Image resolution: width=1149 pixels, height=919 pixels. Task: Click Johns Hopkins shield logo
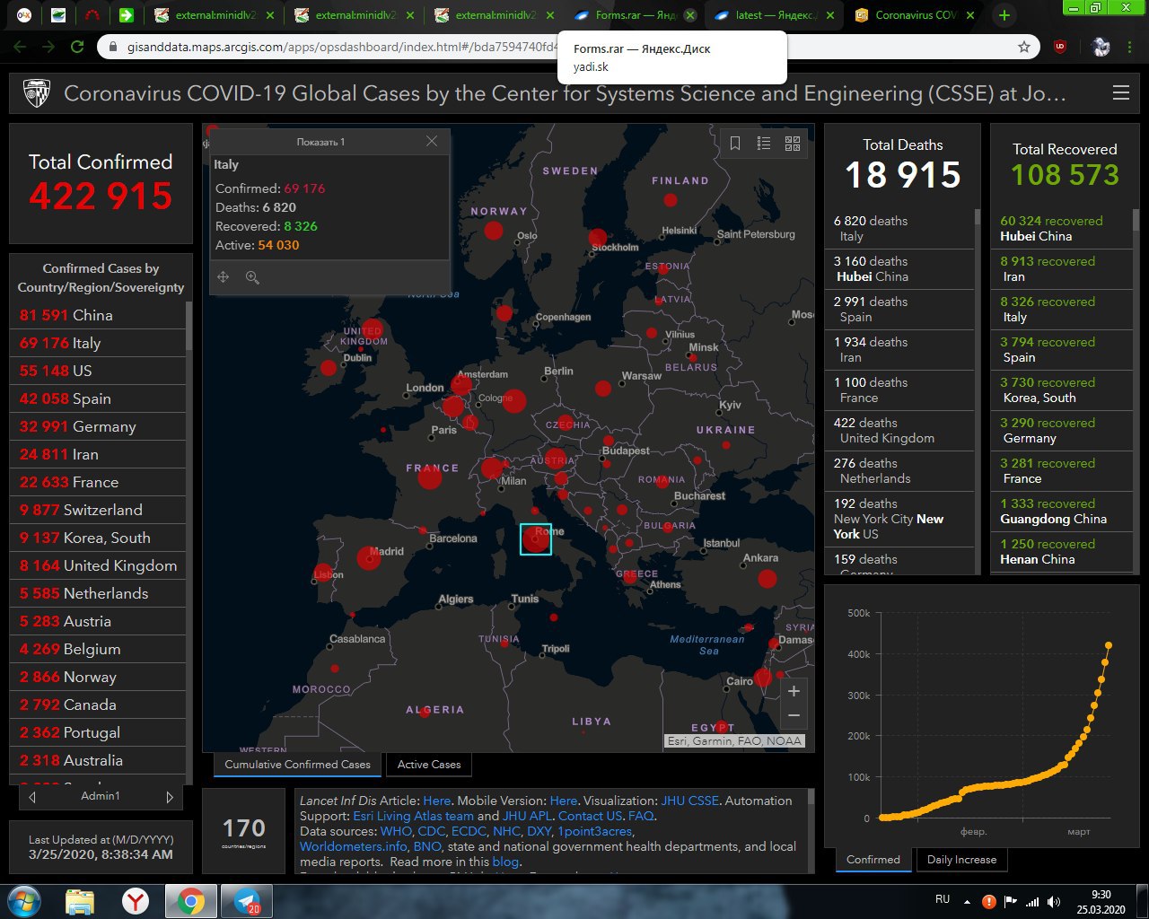click(36, 93)
